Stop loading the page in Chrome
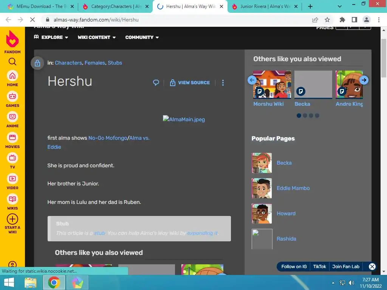Viewport: 387px width, 290px height. click(33, 20)
